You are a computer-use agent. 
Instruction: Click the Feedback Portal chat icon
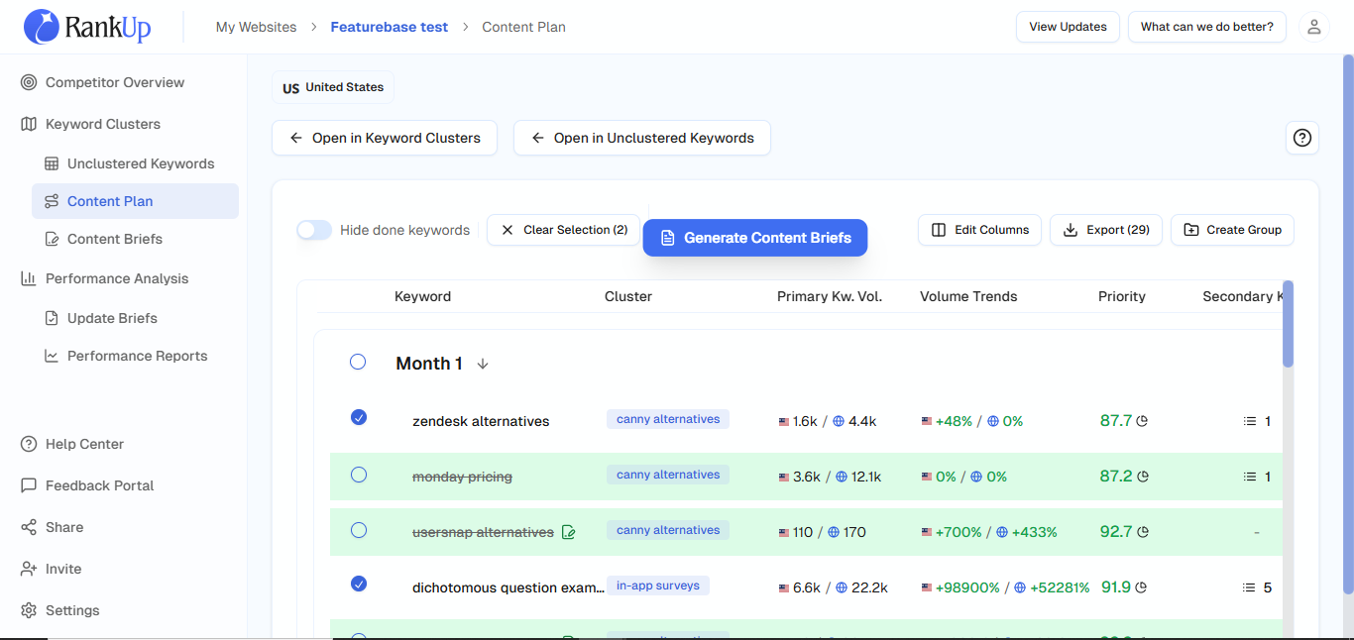pyautogui.click(x=29, y=485)
